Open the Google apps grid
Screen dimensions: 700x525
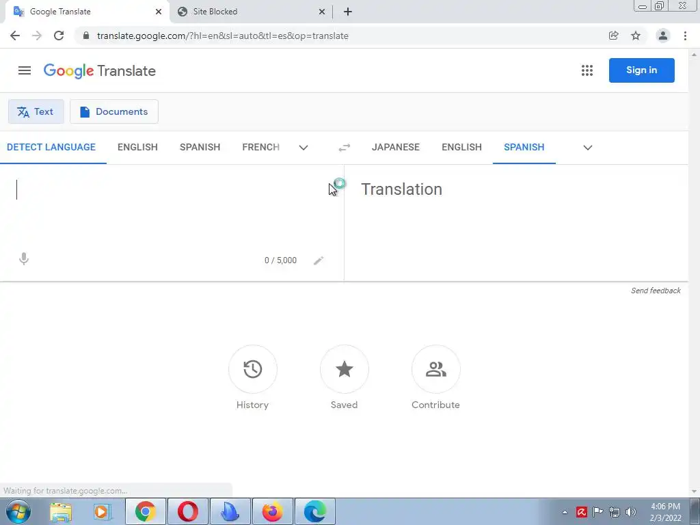point(587,70)
